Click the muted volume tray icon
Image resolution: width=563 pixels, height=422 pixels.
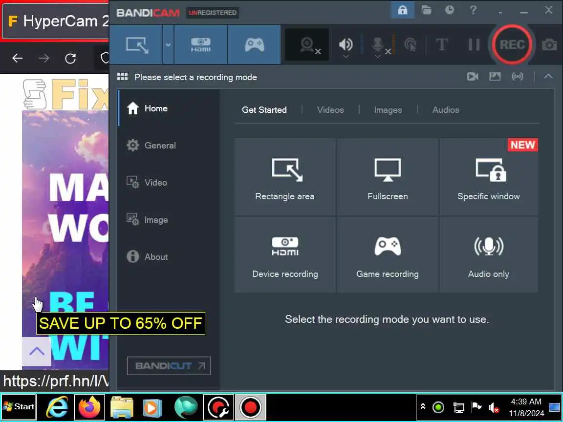coord(494,407)
